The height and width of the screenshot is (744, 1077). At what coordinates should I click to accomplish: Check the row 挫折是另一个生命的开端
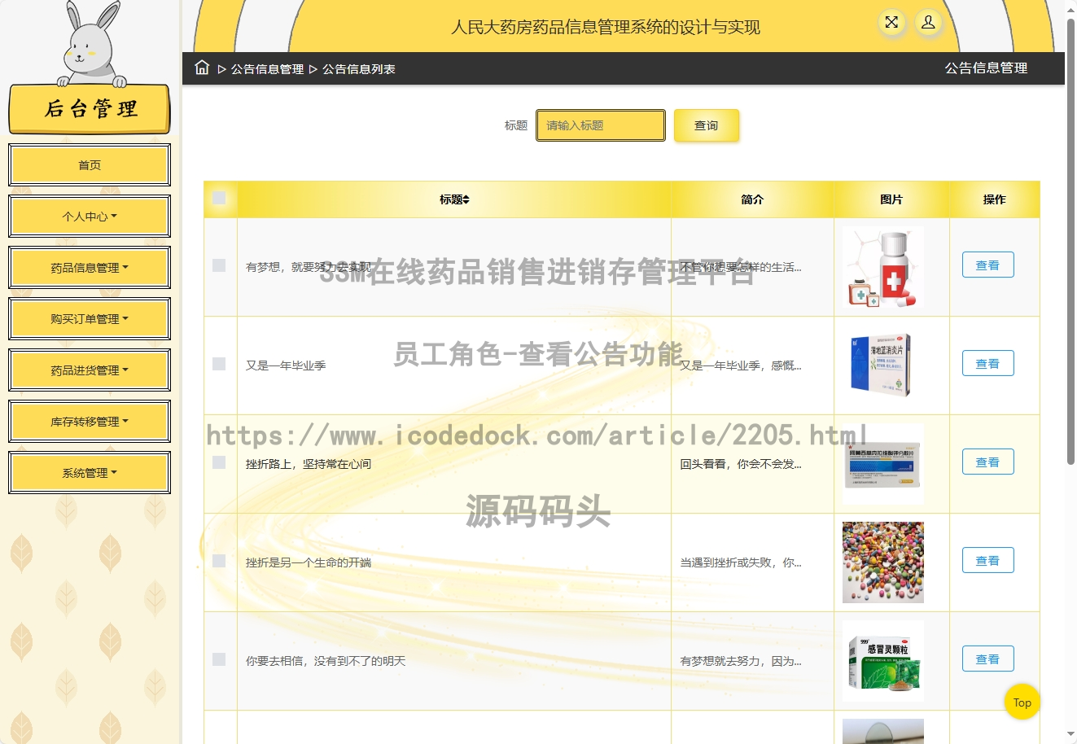[x=219, y=561]
